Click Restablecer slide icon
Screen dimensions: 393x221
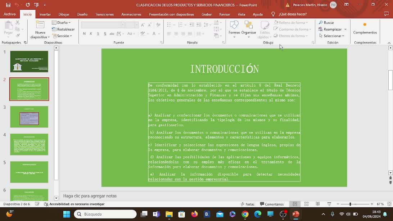tap(63, 29)
